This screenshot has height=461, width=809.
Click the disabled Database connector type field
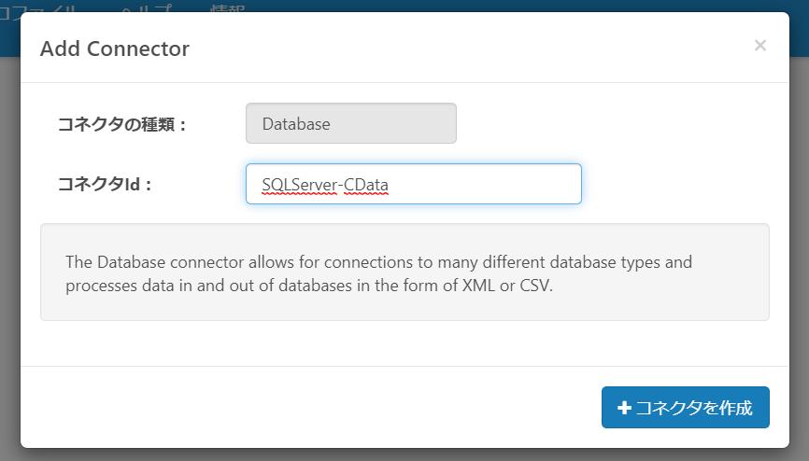click(351, 123)
